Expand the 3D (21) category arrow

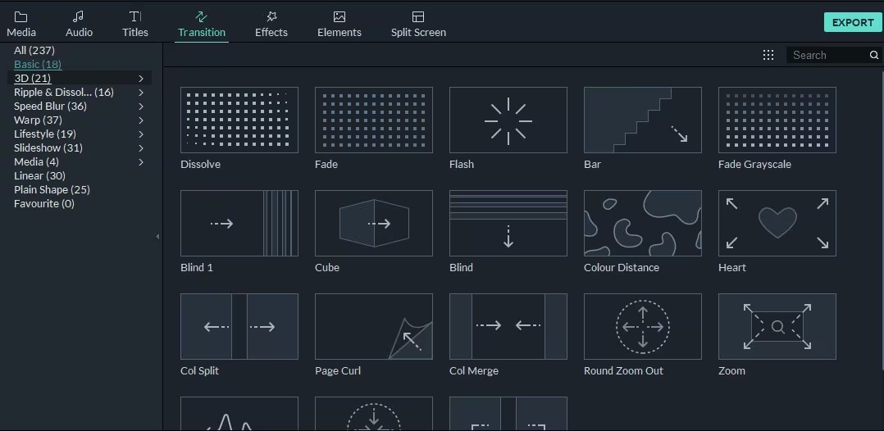pos(141,79)
